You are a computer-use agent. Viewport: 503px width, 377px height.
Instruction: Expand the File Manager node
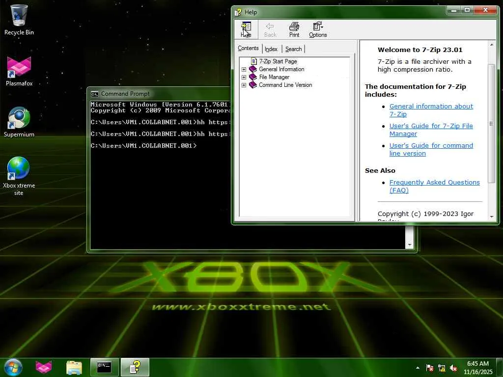point(244,77)
